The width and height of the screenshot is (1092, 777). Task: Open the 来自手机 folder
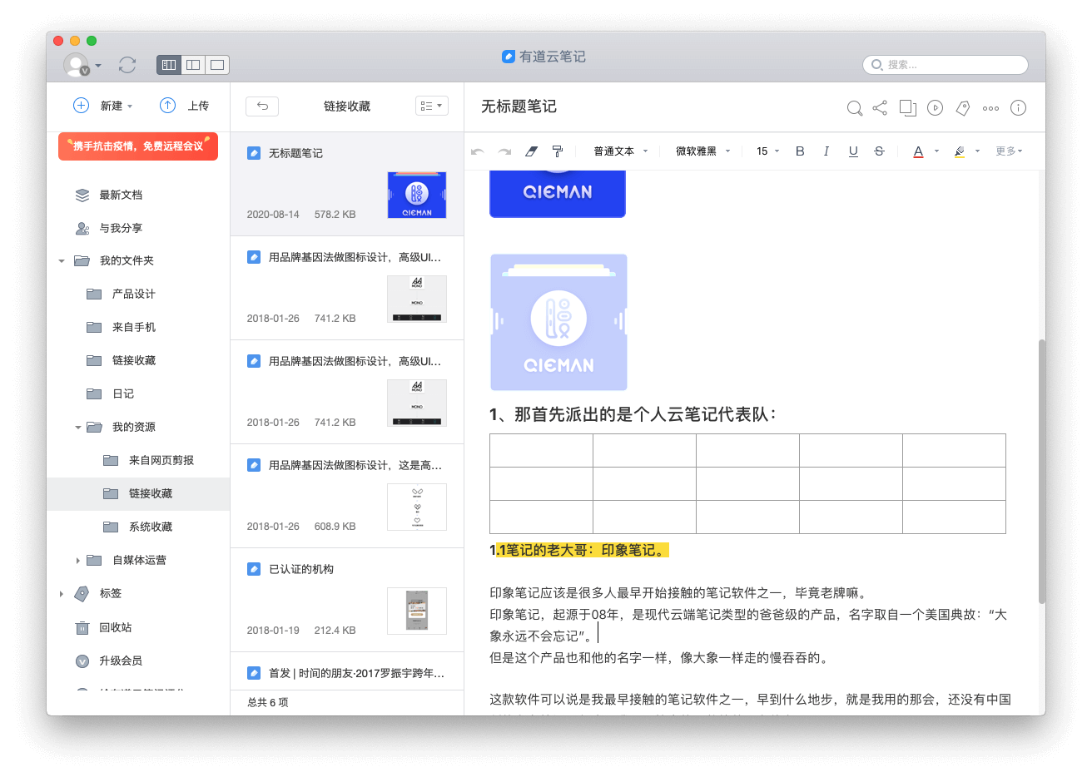coord(133,327)
